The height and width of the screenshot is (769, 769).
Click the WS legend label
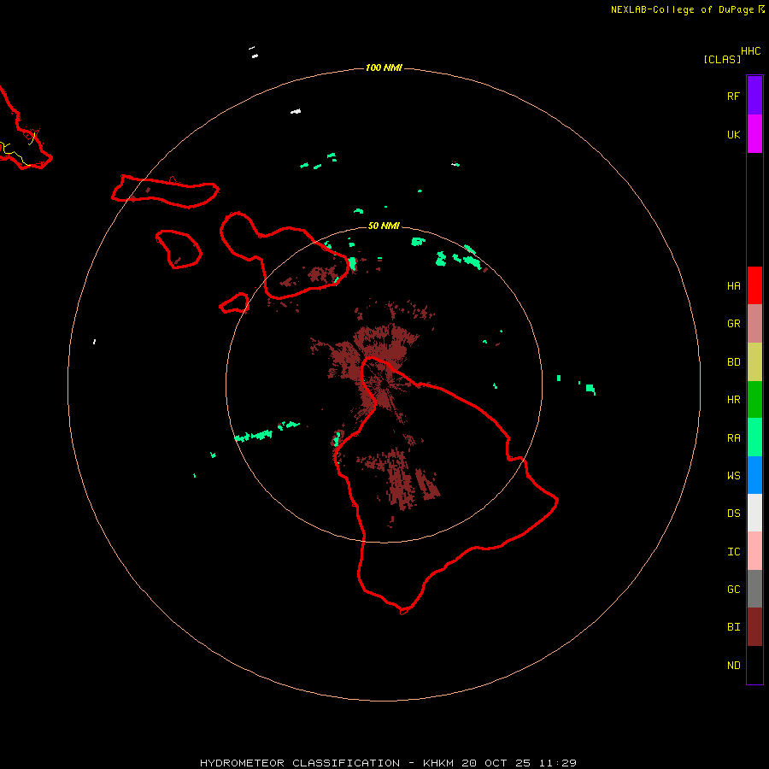(733, 476)
